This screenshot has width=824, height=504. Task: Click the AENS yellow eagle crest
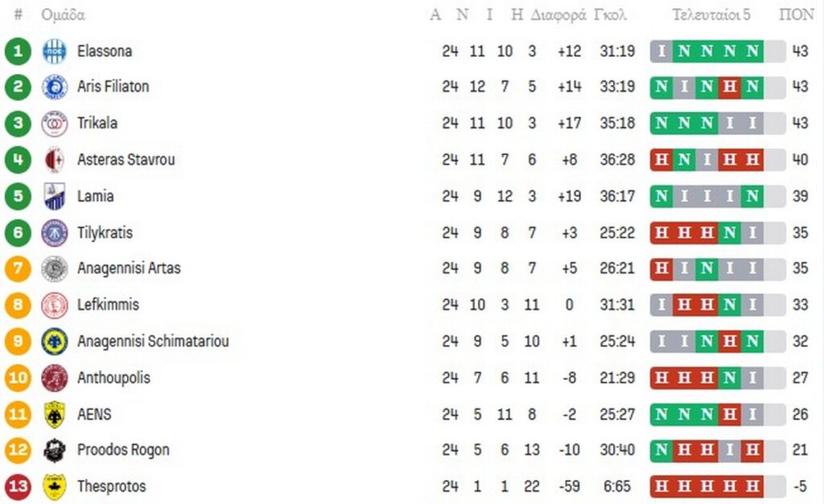[x=55, y=415]
